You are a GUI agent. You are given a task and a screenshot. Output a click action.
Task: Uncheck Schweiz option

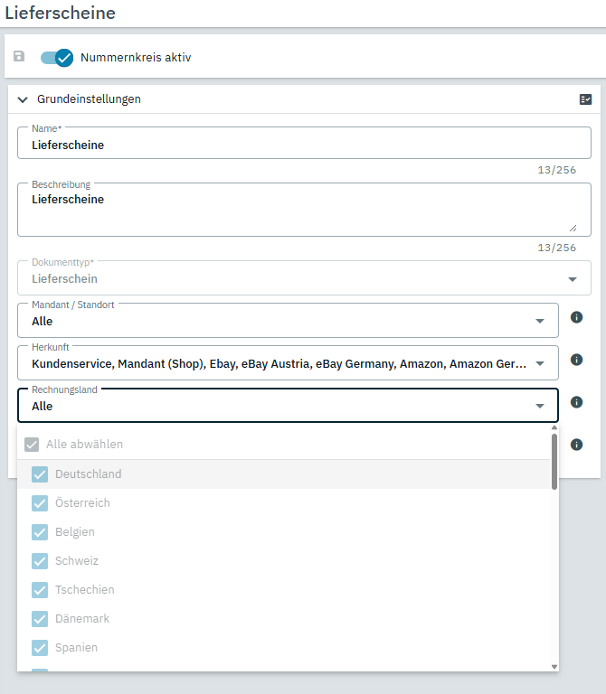tap(40, 561)
